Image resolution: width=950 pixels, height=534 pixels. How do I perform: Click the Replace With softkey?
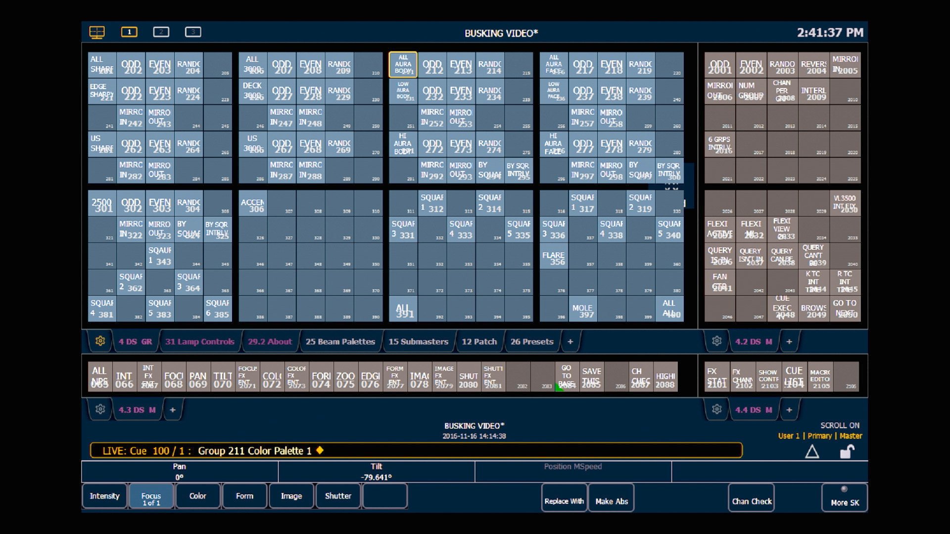pyautogui.click(x=564, y=498)
